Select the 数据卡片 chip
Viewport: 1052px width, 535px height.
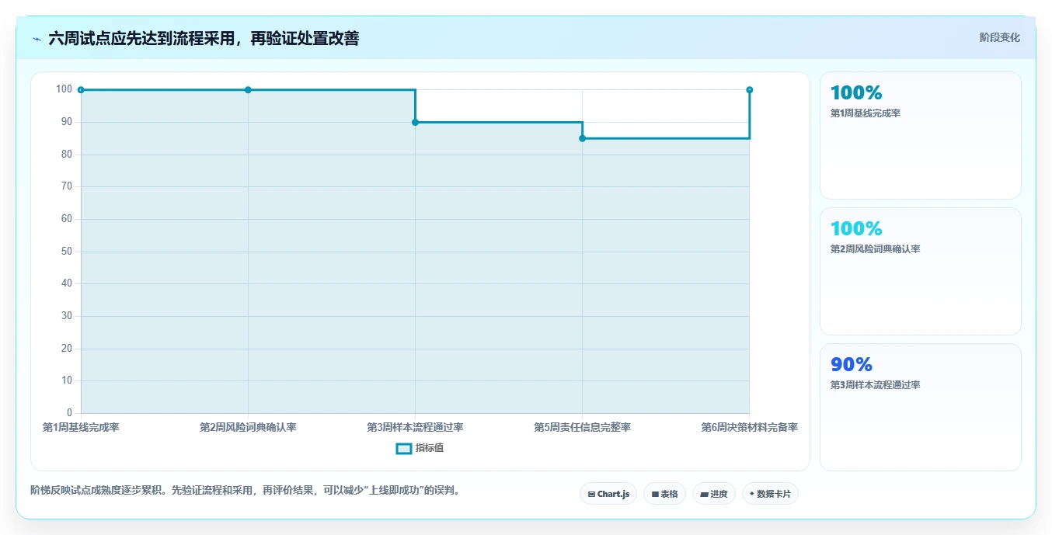pyautogui.click(x=770, y=494)
